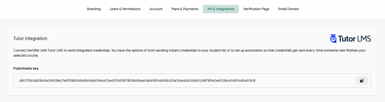Switch to the Verification Page tab
Viewport: 385px width, 102px height.
coord(256,9)
